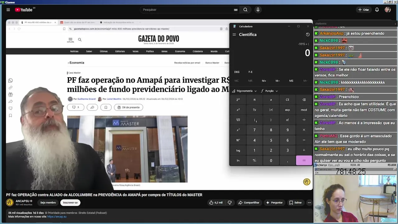The height and width of the screenshot is (224, 398).
Task: Select Editoriais in the Gazeta nav bar
Action: [120, 51]
